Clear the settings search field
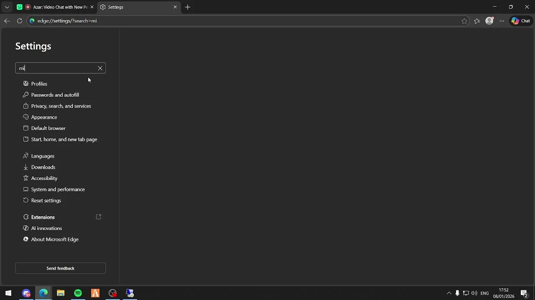Image resolution: width=535 pixels, height=300 pixels. click(x=100, y=68)
